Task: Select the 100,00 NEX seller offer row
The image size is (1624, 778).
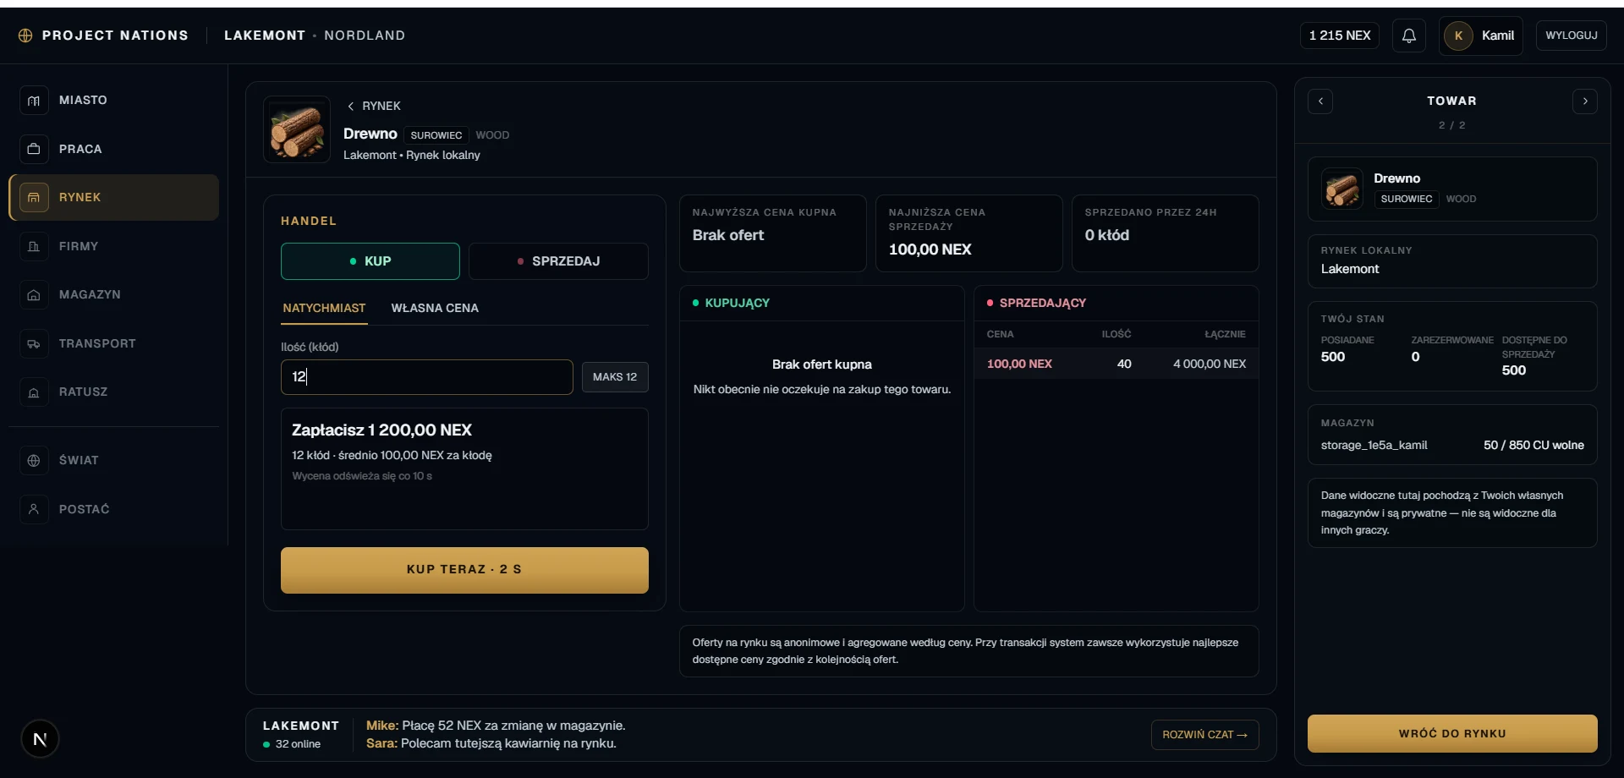Action: tap(1116, 364)
